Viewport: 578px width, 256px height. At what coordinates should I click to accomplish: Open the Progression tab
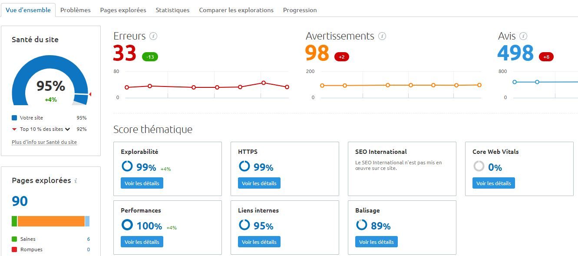tap(300, 10)
